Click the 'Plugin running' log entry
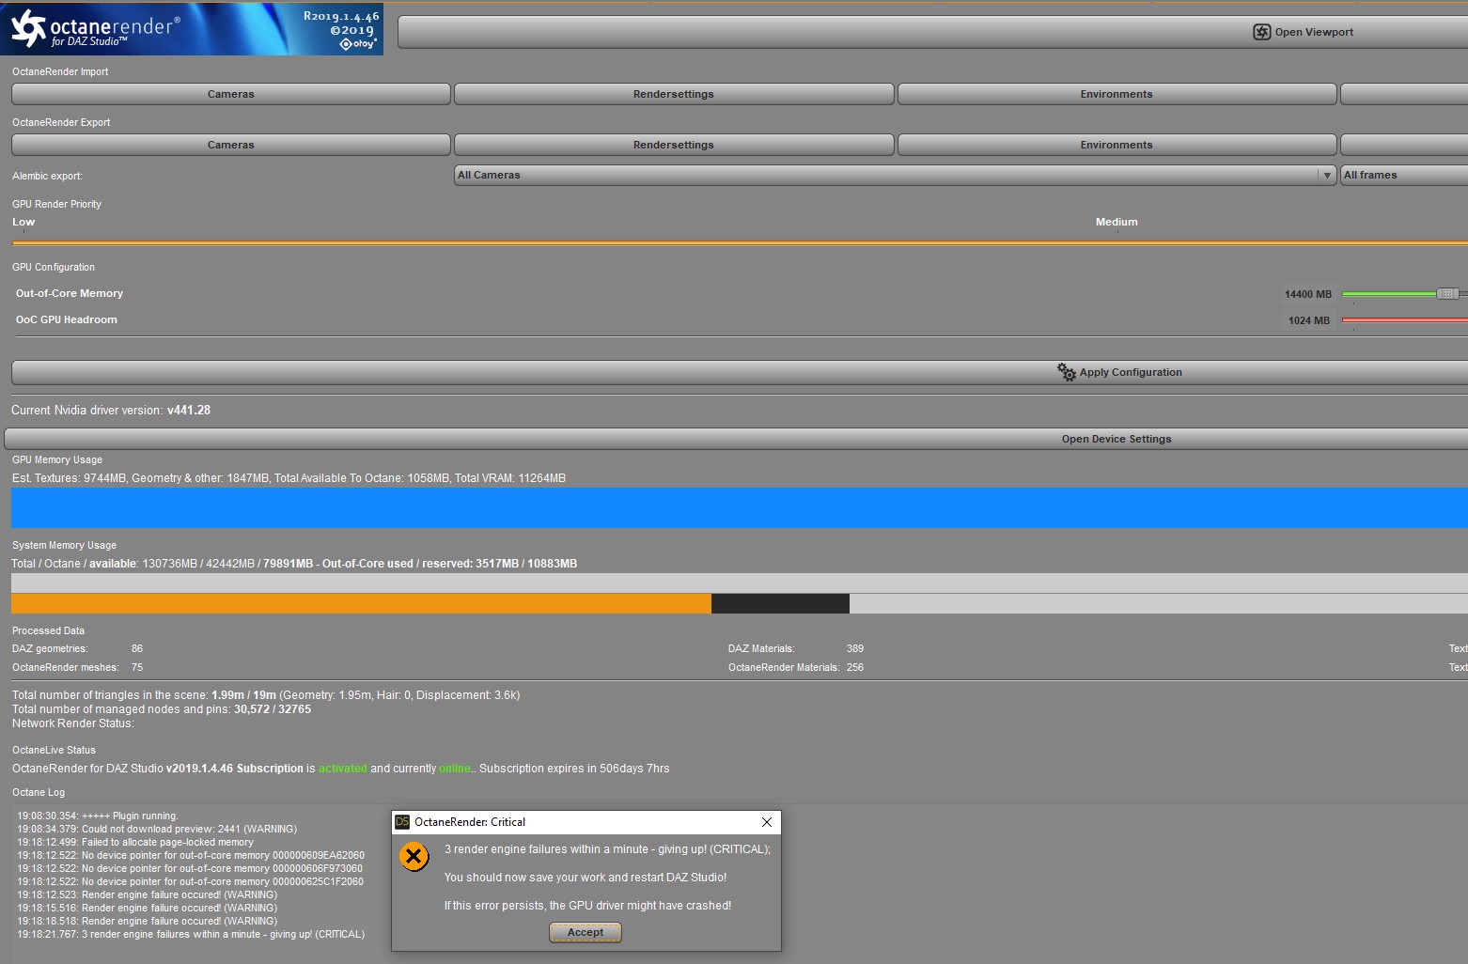Screen dimensions: 1468x964 pos(98,816)
